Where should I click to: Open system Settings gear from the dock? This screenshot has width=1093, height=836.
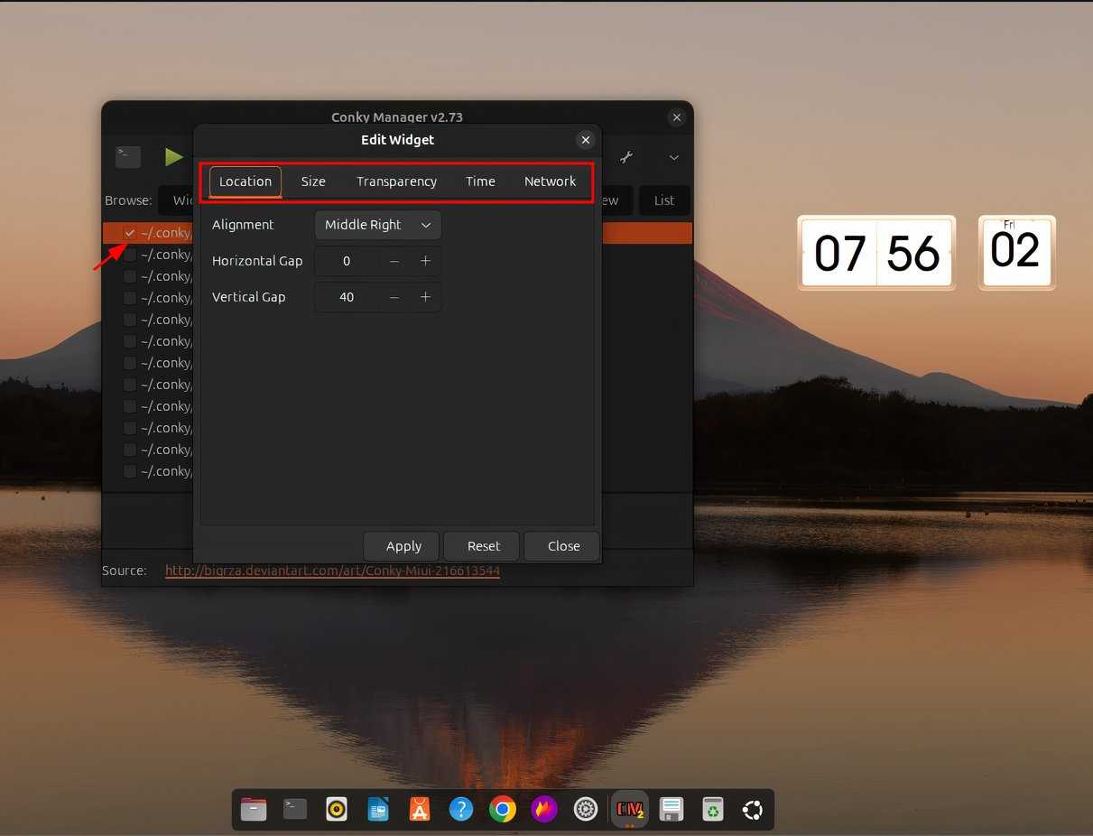click(x=585, y=809)
